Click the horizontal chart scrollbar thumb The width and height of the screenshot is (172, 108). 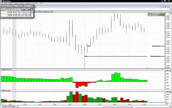pos(117,106)
